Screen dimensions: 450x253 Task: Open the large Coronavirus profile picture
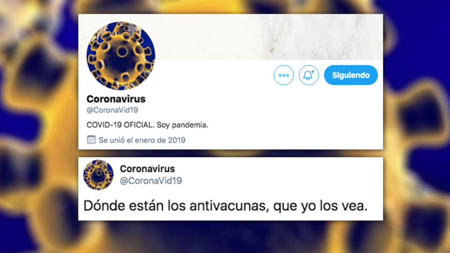(121, 56)
